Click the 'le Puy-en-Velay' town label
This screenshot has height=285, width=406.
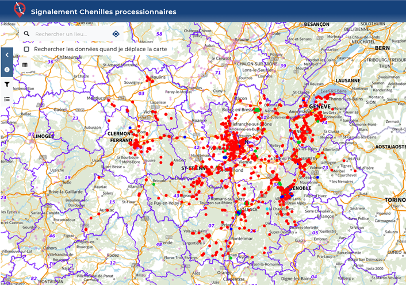(x=164, y=203)
